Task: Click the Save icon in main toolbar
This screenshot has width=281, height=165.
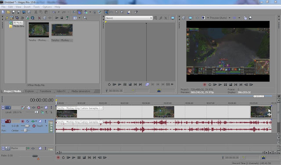Action: pos(14,12)
